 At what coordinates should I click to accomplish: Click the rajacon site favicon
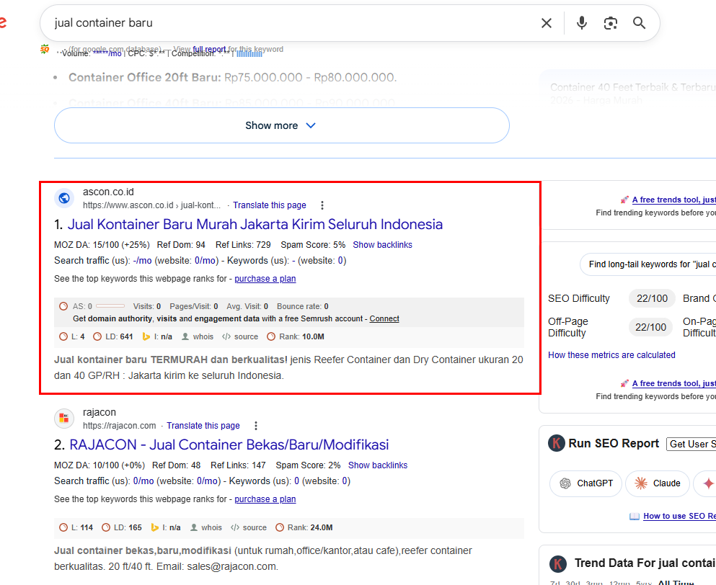64,419
